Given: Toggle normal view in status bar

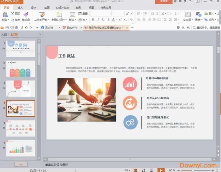Looking at the screenshot, I should click(x=135, y=170).
